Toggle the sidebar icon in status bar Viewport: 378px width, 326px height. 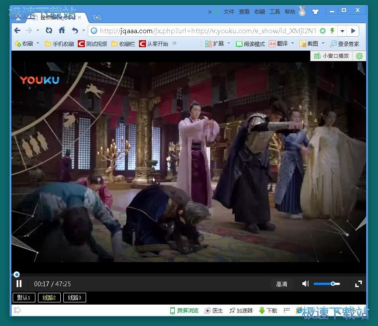17,310
